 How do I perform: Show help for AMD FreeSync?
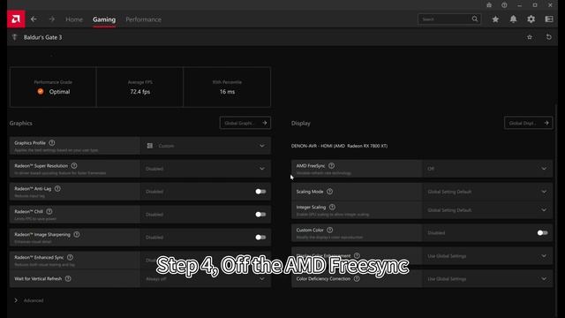coord(332,166)
